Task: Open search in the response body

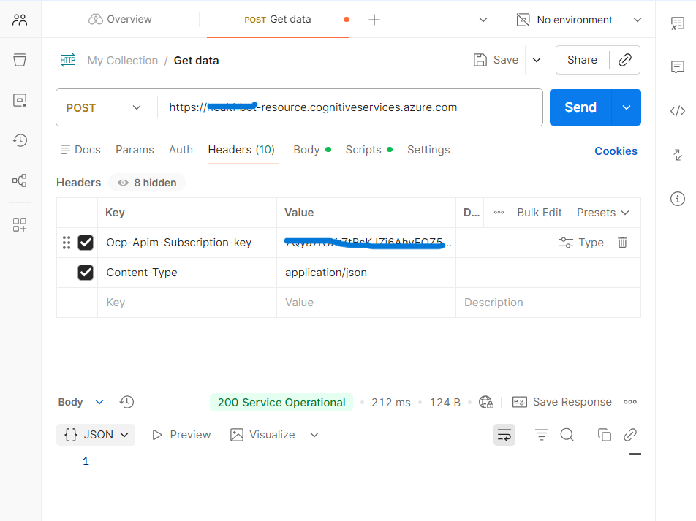Action: [x=567, y=434]
